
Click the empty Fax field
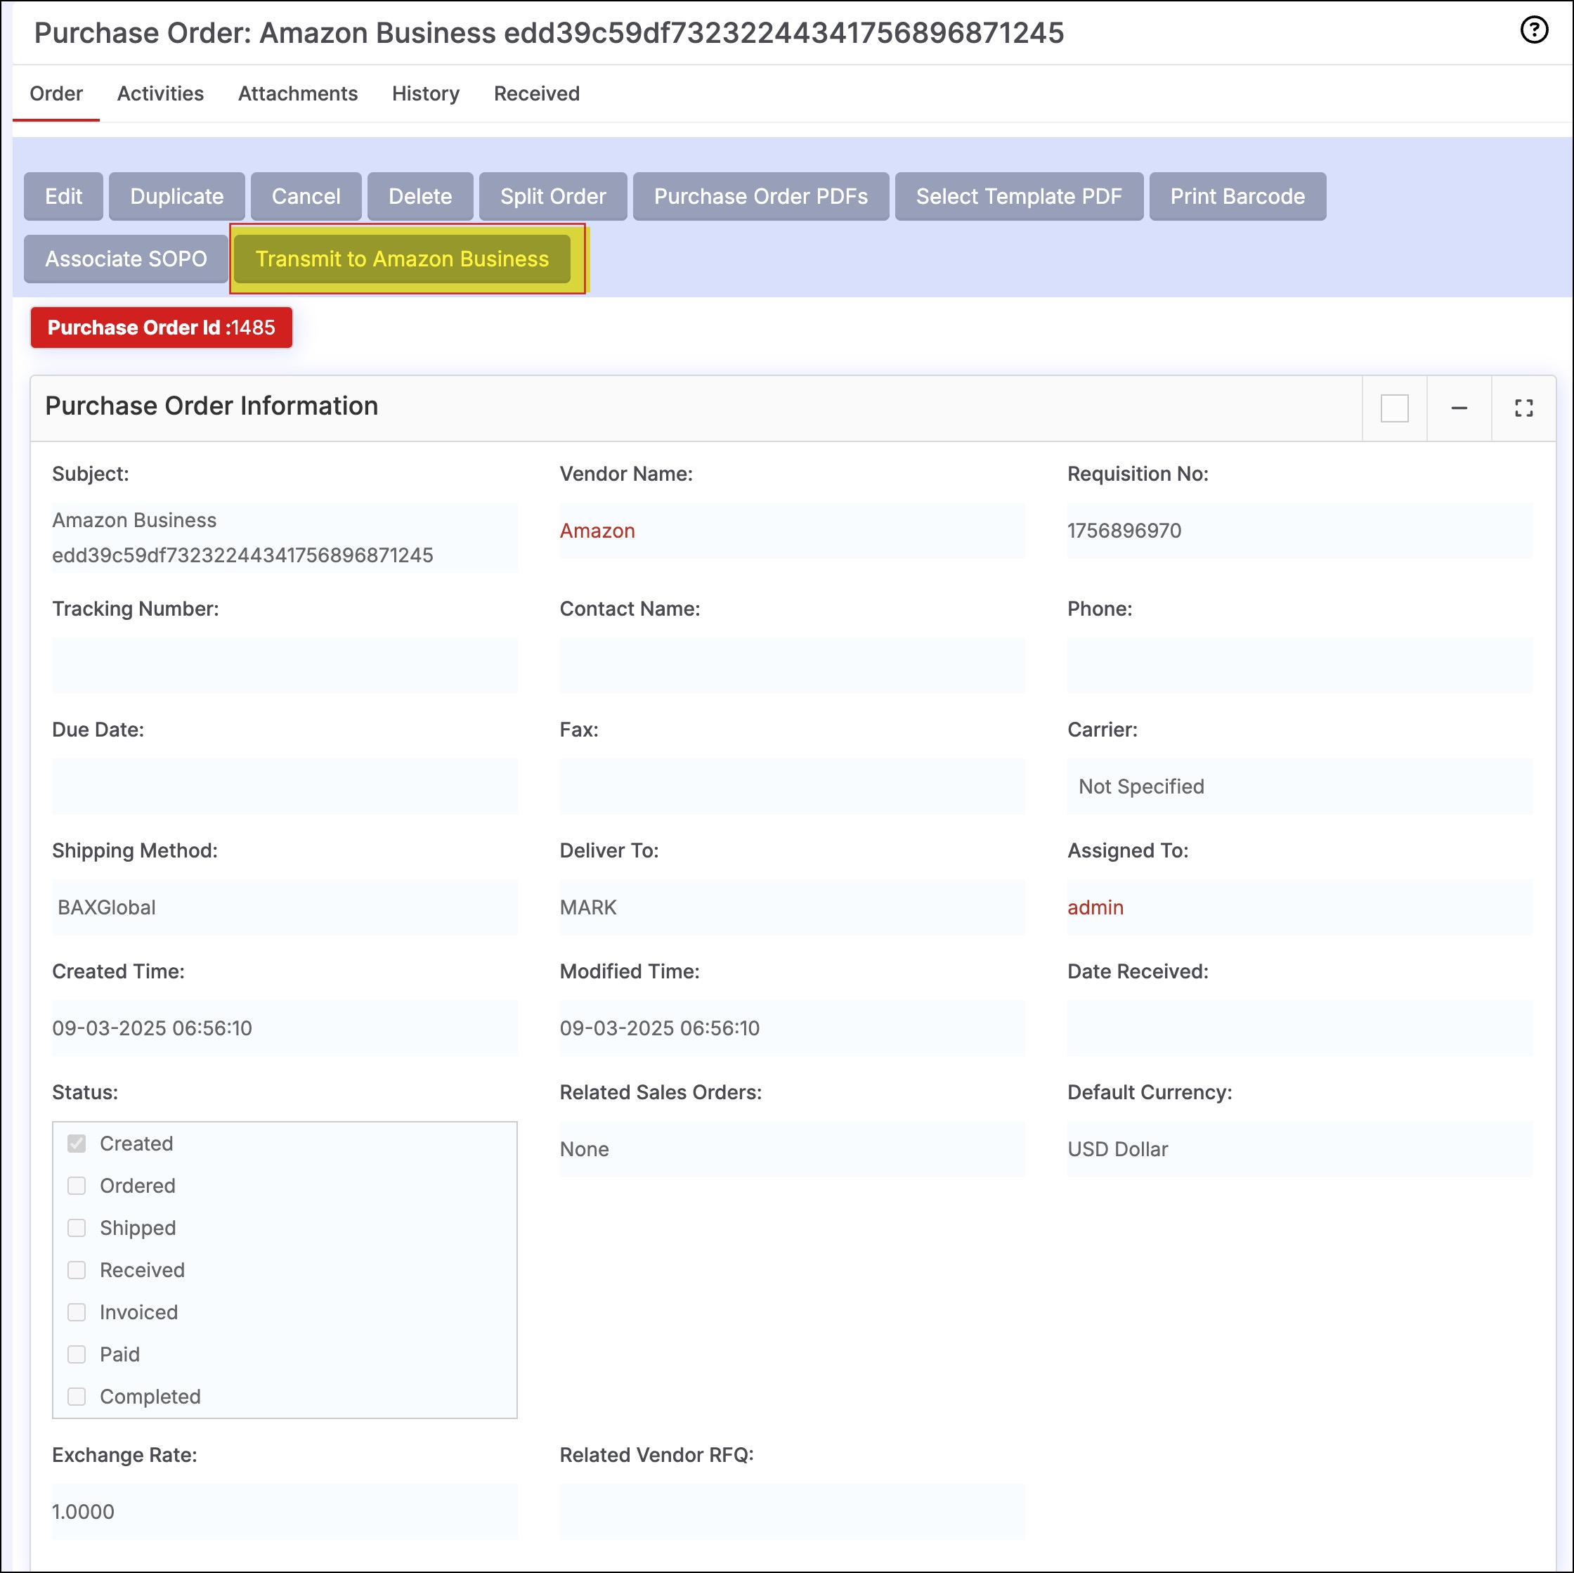792,786
